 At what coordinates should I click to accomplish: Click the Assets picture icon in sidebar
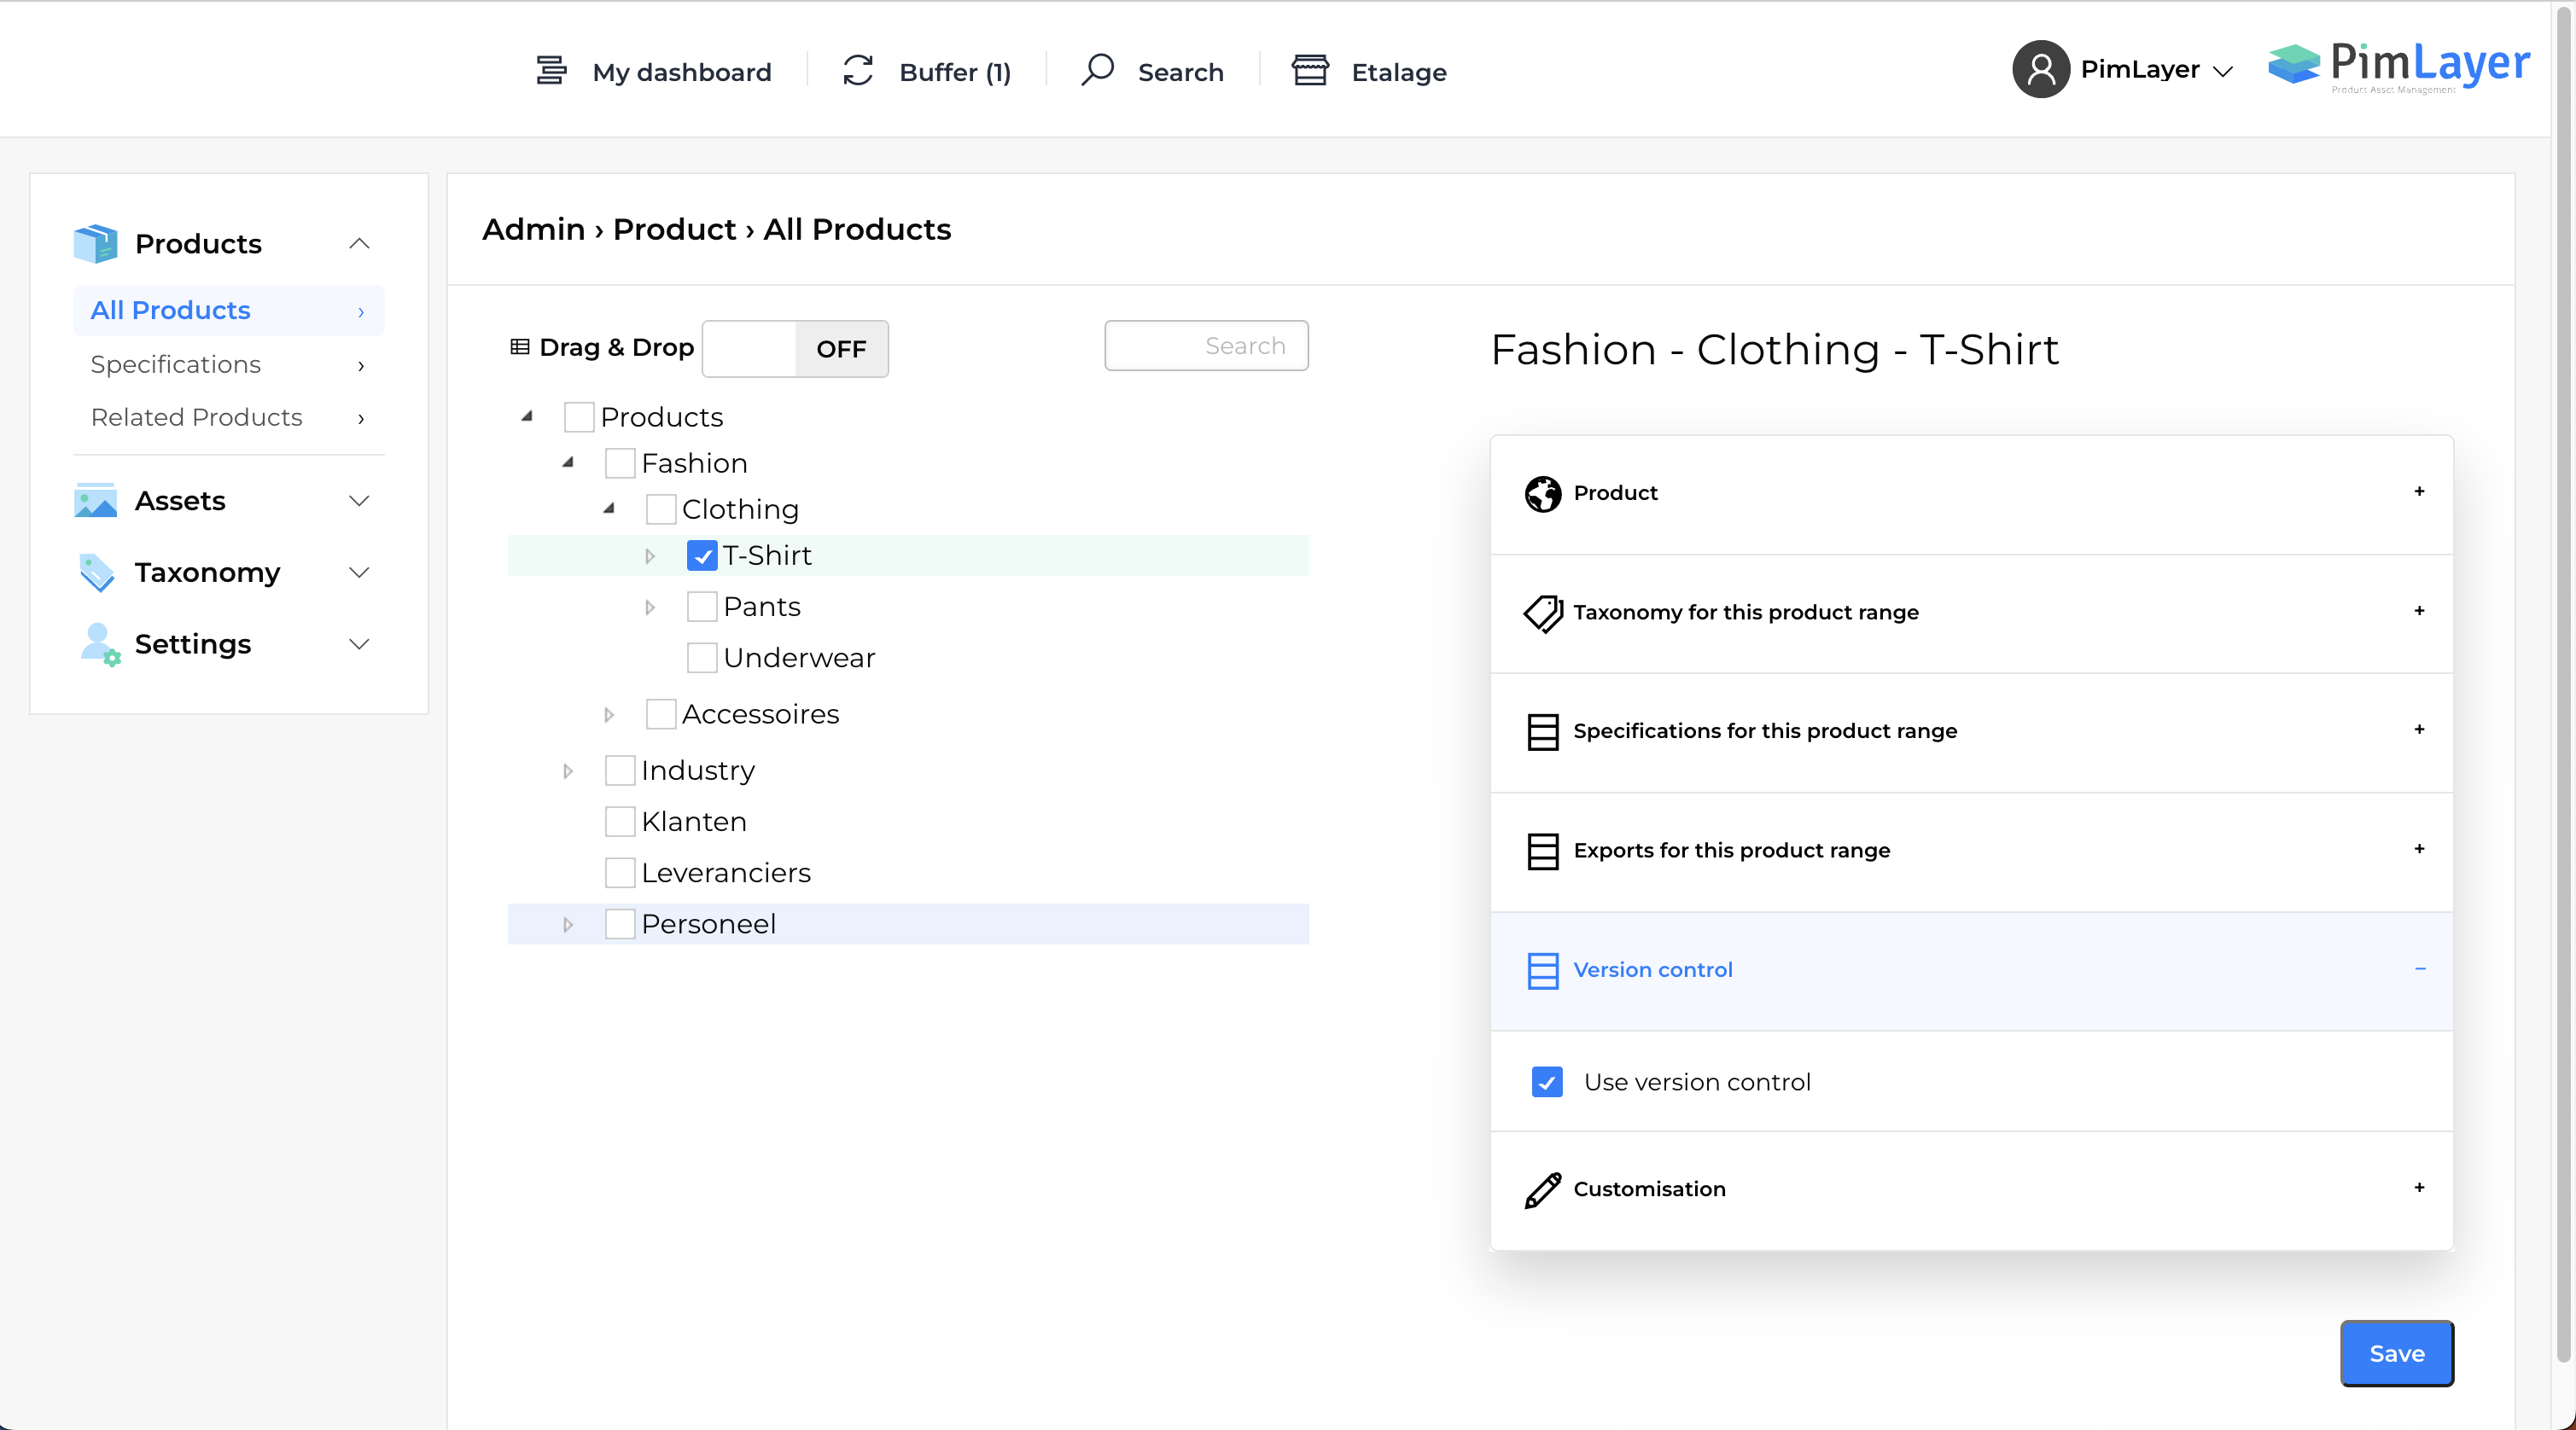point(96,501)
